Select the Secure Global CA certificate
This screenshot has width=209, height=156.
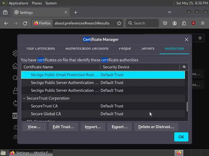point(103,114)
